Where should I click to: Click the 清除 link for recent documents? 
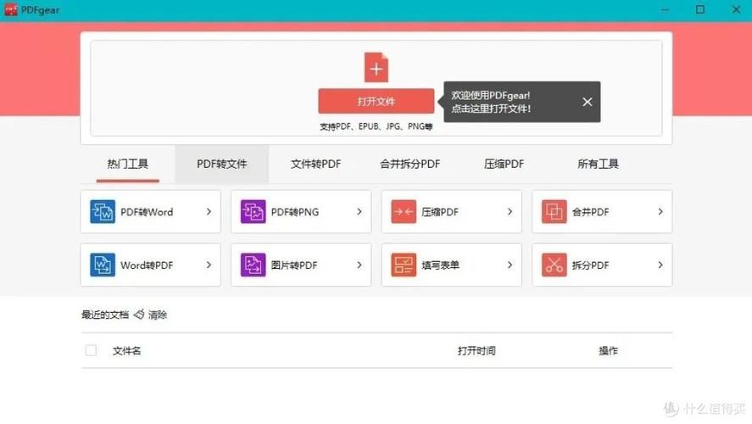(x=158, y=315)
